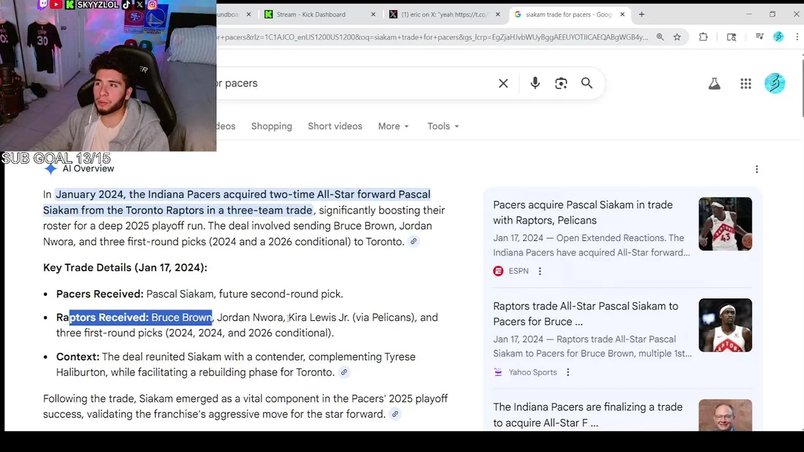804x452 pixels.
Task: Open a new browser tab with plus
Action: (x=641, y=14)
